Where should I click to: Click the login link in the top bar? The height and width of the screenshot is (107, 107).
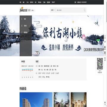pos(75,2)
